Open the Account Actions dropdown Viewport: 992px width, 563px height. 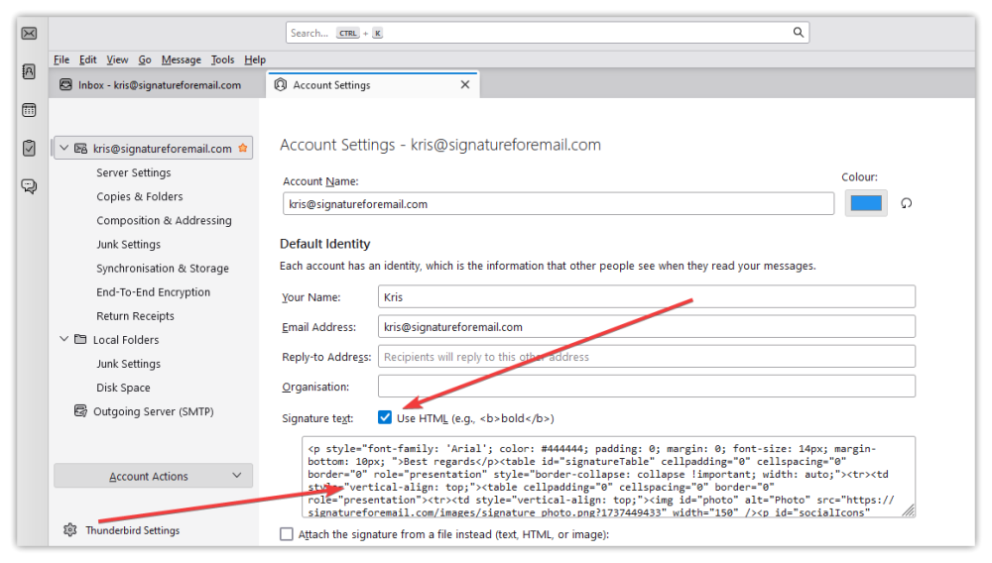153,476
